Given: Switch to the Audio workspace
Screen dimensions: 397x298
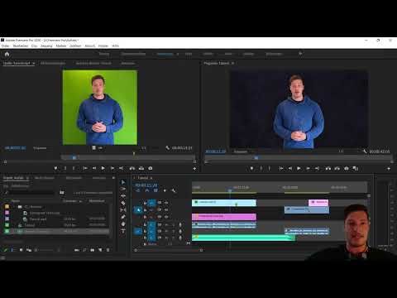Looking at the screenshot, I should [228, 54].
